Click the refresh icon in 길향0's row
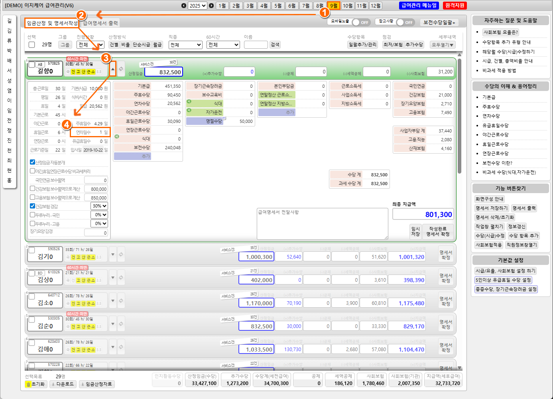The image size is (553, 399). point(121,69)
